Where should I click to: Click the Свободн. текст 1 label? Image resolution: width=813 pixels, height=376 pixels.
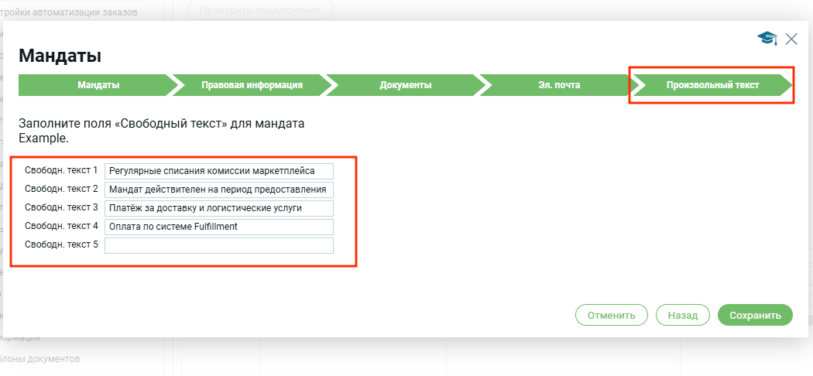coord(61,170)
